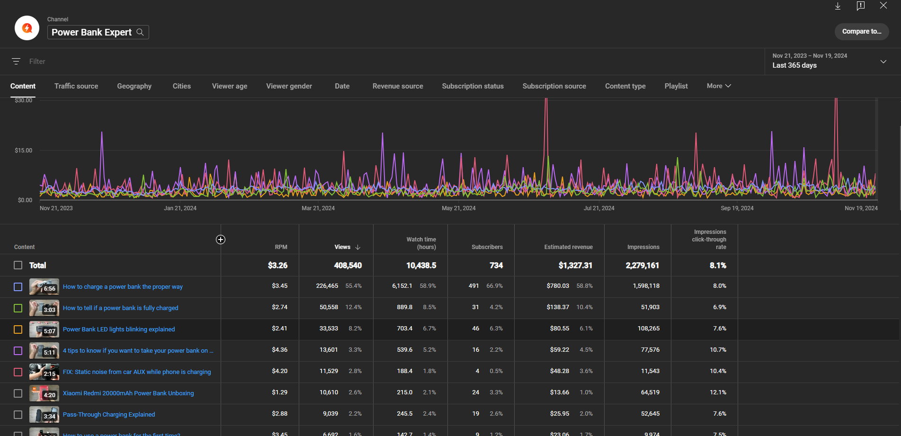
Task: Click the 4:20 Xiaomi video thumbnail
Action: [44, 393]
